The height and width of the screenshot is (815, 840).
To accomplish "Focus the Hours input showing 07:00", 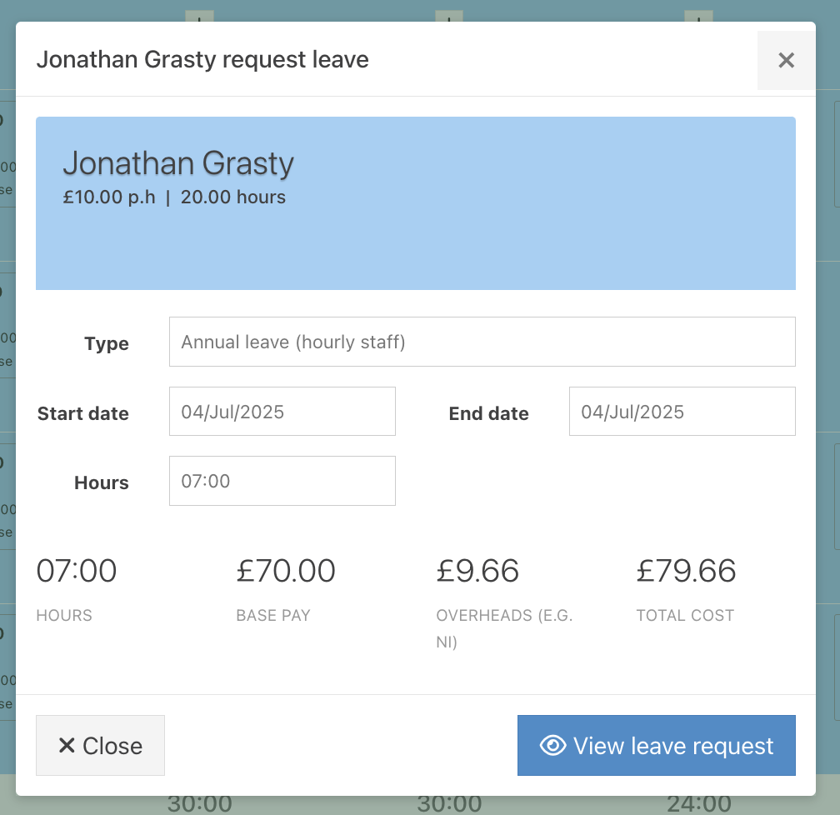I will tap(282, 481).
